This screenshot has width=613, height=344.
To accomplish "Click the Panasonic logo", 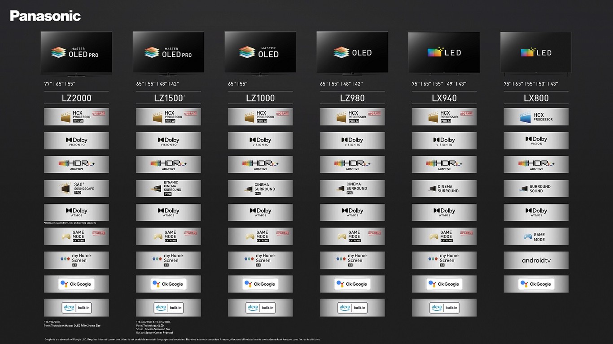I will point(45,16).
